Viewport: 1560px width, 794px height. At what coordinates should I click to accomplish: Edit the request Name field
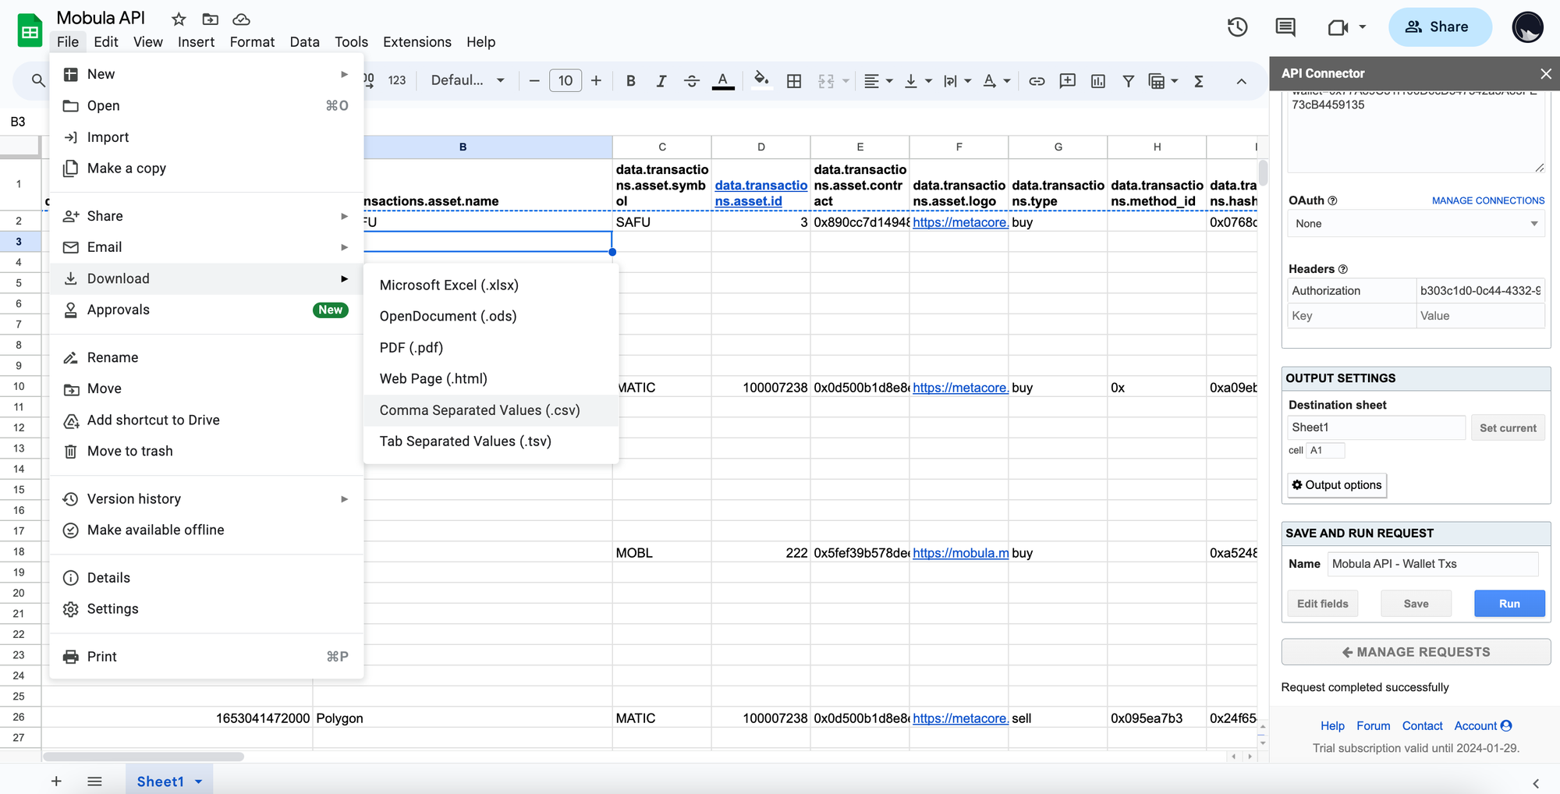(x=1433, y=564)
